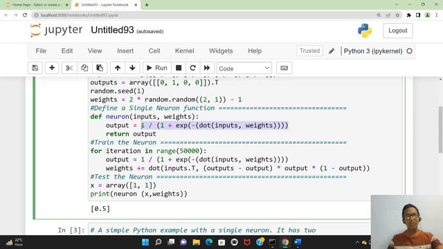Viewport: 443px width, 249px height.
Task: Open the Chrome tab search chevron
Action: [x=397, y=5]
